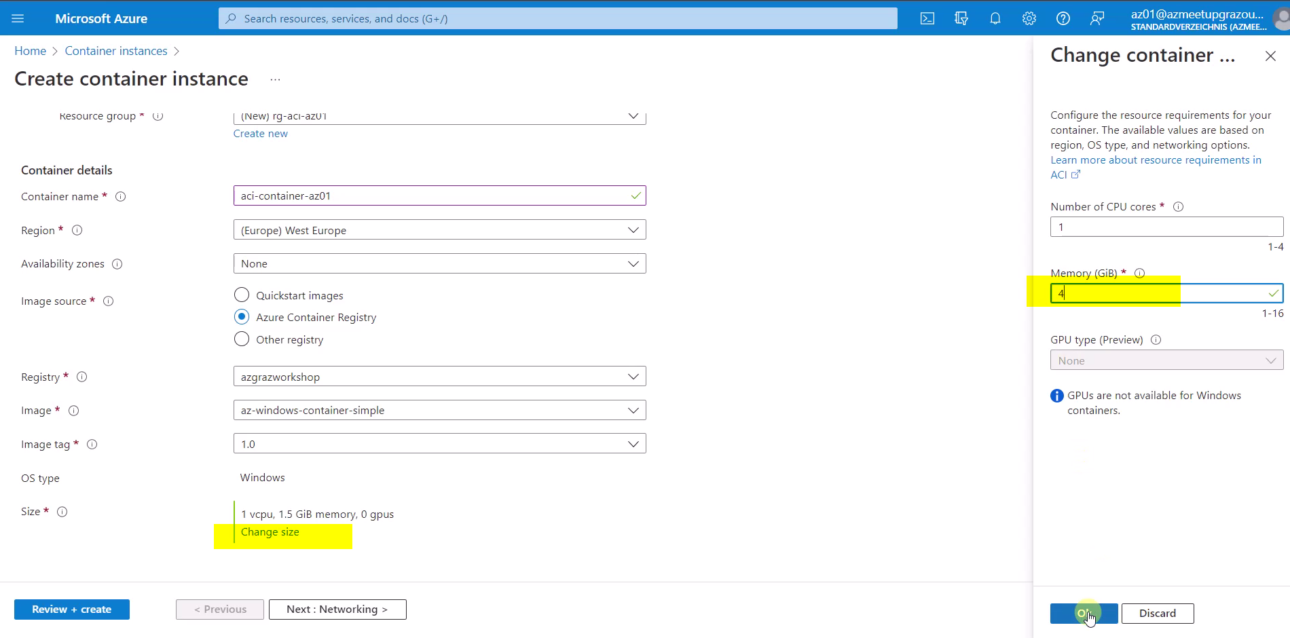Screen dimensions: 1290x638
Task: Show info tooltip for Region
Action: tap(77, 230)
